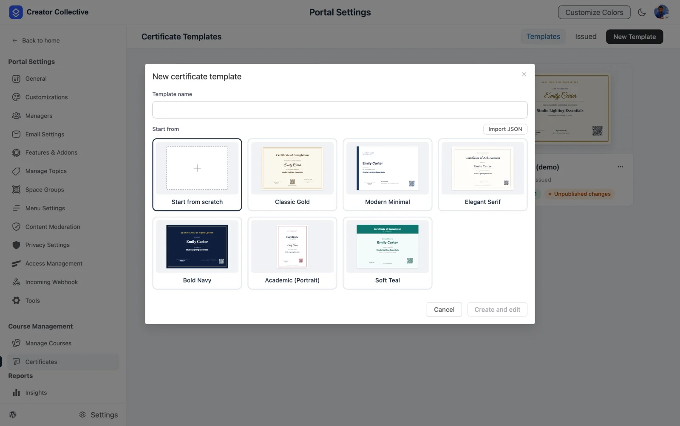
Task: Click the WordPress logo icon
Action: click(13, 415)
